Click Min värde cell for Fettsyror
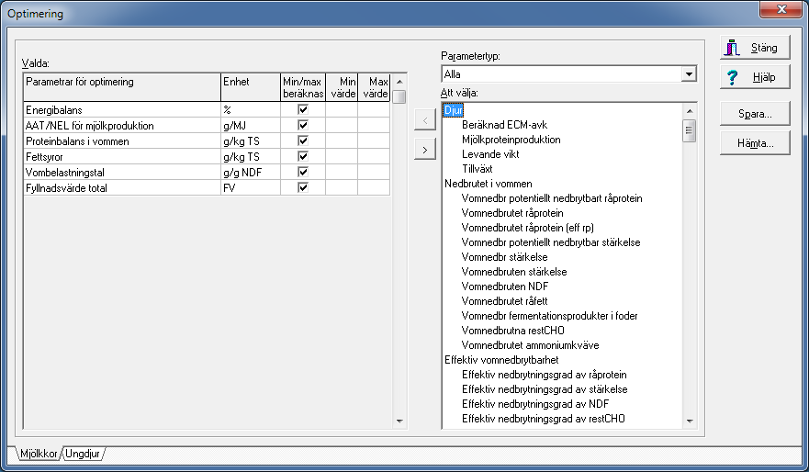The image size is (809, 472). pos(342,156)
